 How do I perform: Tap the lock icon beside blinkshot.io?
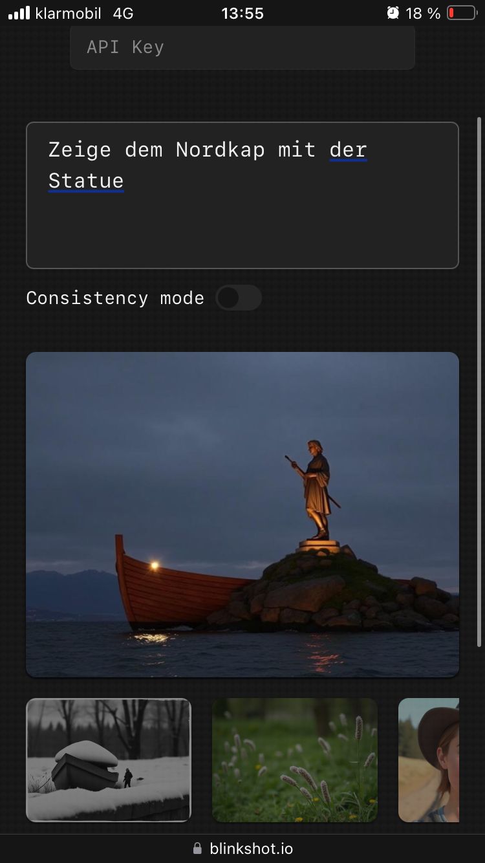coord(197,849)
